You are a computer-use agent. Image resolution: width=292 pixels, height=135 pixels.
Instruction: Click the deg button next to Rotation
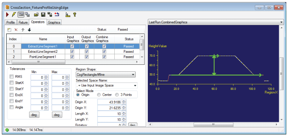[x=133, y=124]
